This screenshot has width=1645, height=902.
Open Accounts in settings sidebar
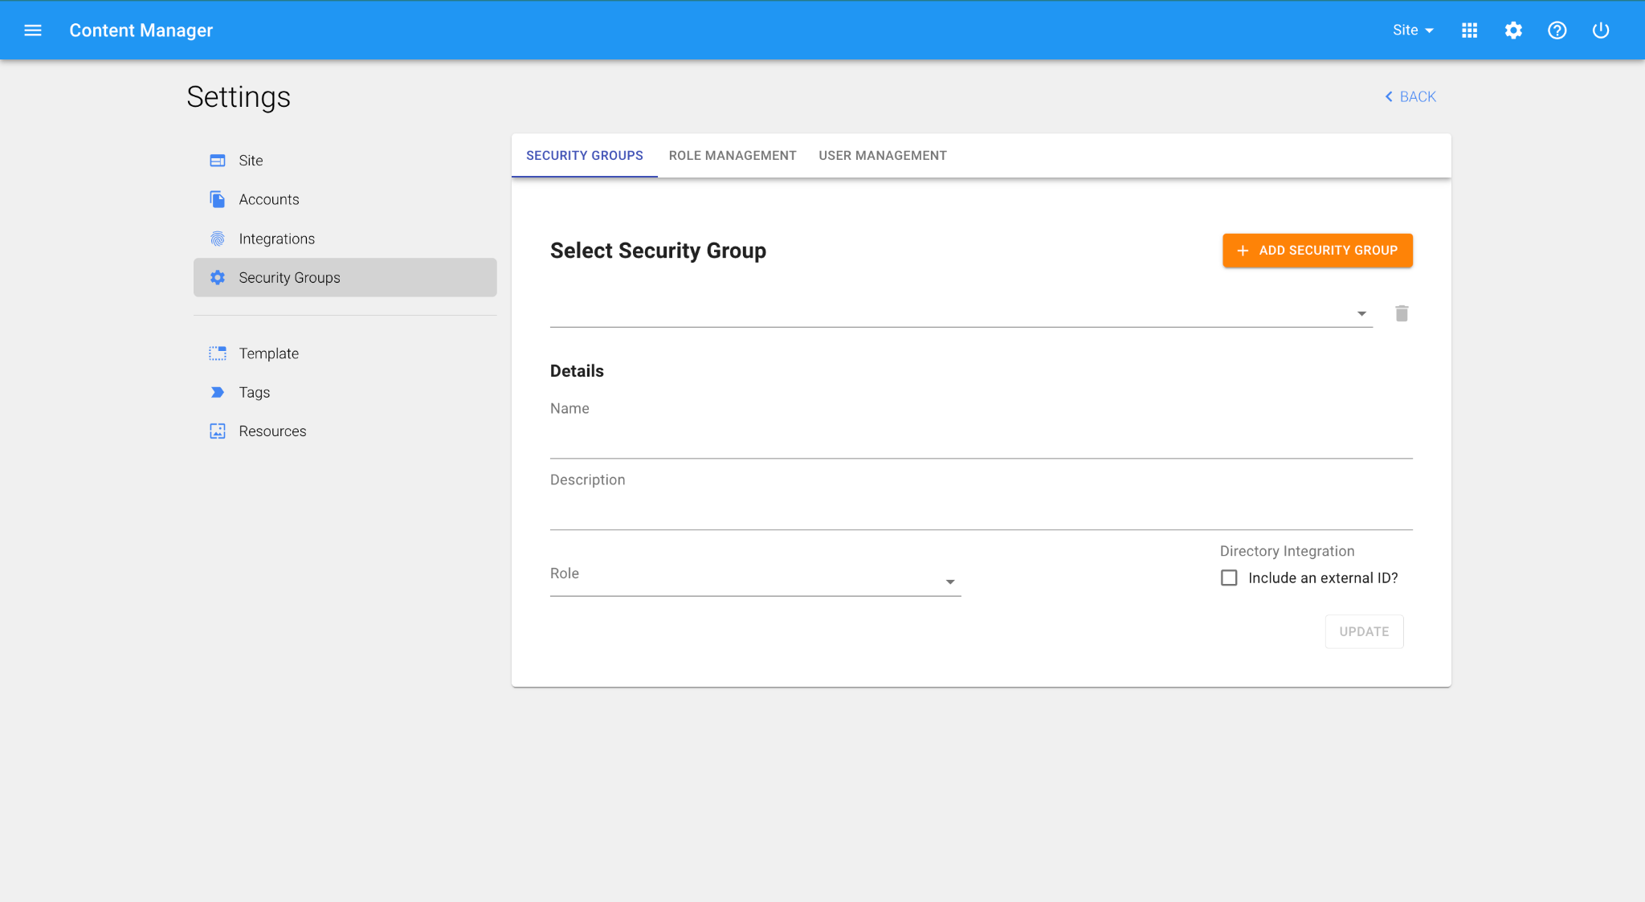point(345,199)
